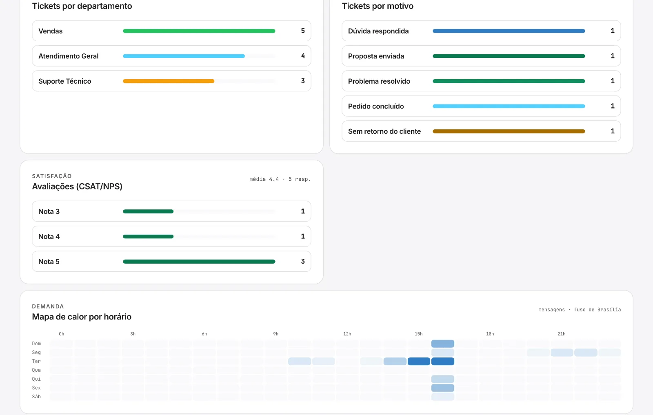Viewport: 653px width, 415px height.
Task: Select the Pedido concluído row
Action: 481,106
